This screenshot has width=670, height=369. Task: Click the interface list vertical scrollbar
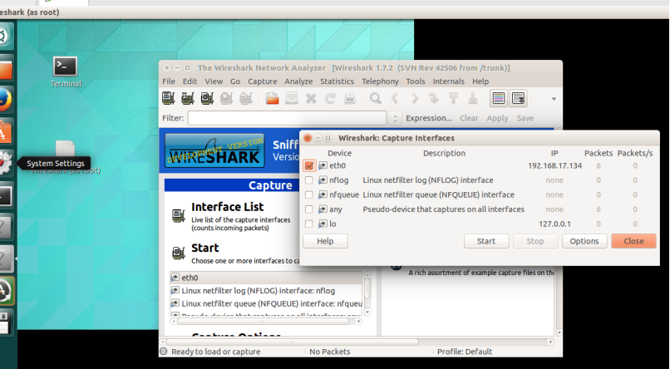(367, 293)
